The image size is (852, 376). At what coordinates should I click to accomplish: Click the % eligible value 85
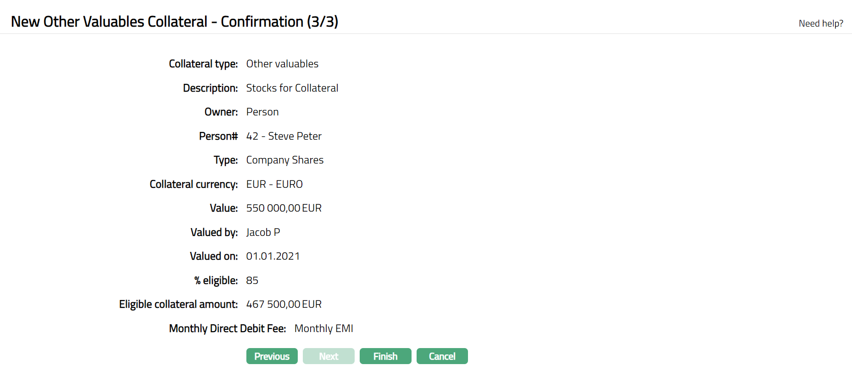[x=252, y=280]
